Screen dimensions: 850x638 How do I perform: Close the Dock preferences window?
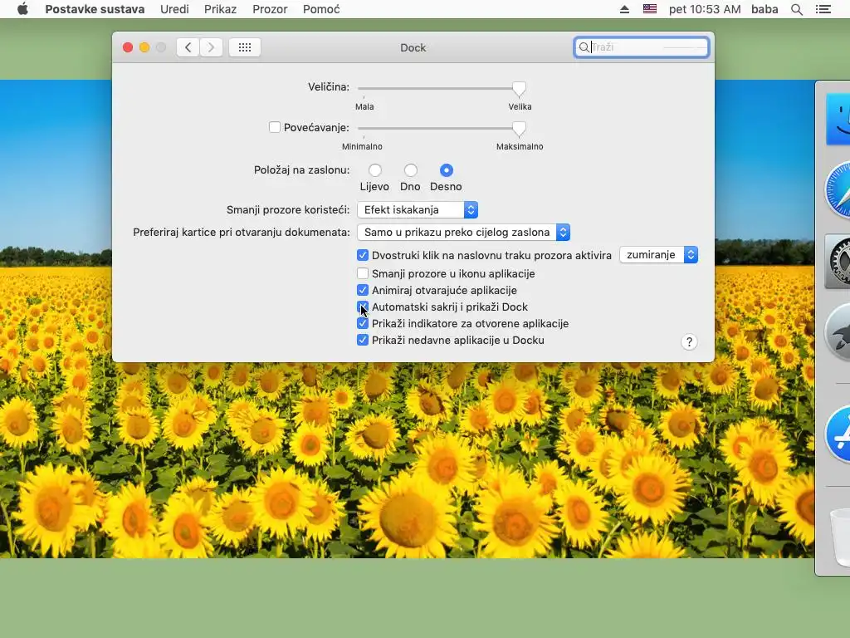(x=128, y=47)
